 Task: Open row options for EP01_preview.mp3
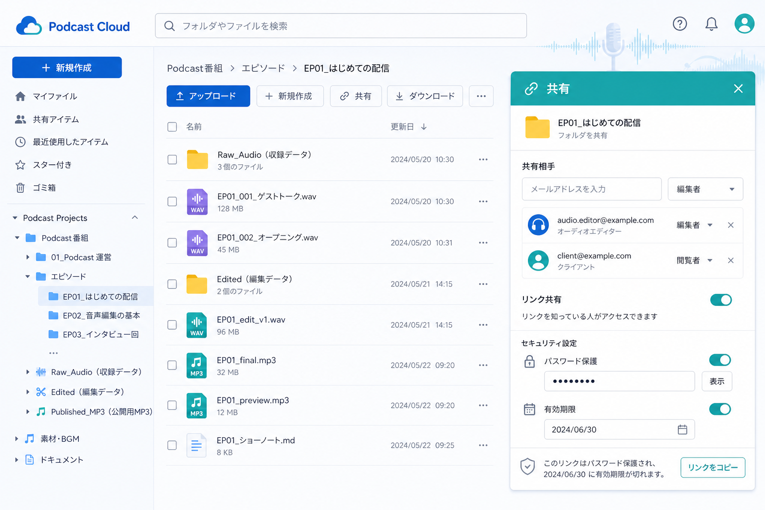coord(483,405)
